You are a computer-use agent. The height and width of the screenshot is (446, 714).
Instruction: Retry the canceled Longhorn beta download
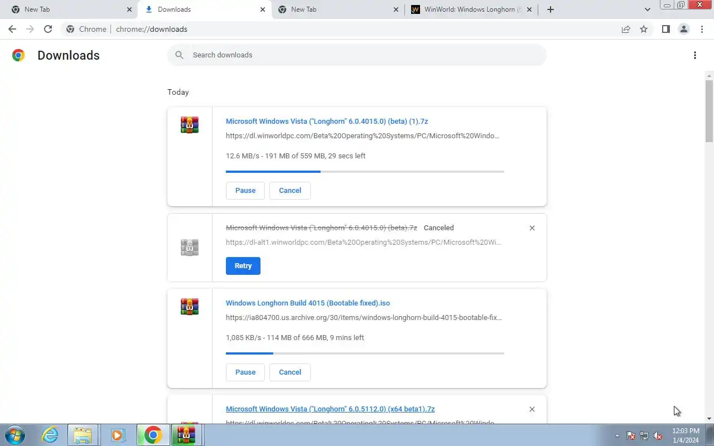(x=243, y=266)
